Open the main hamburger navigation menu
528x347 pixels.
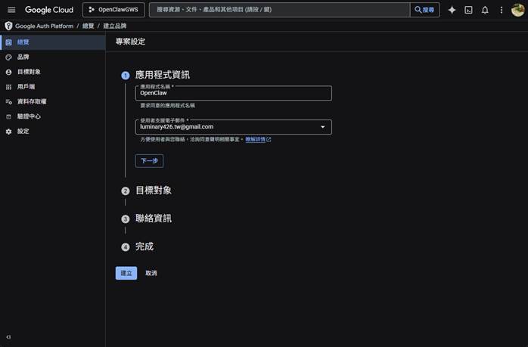point(11,10)
